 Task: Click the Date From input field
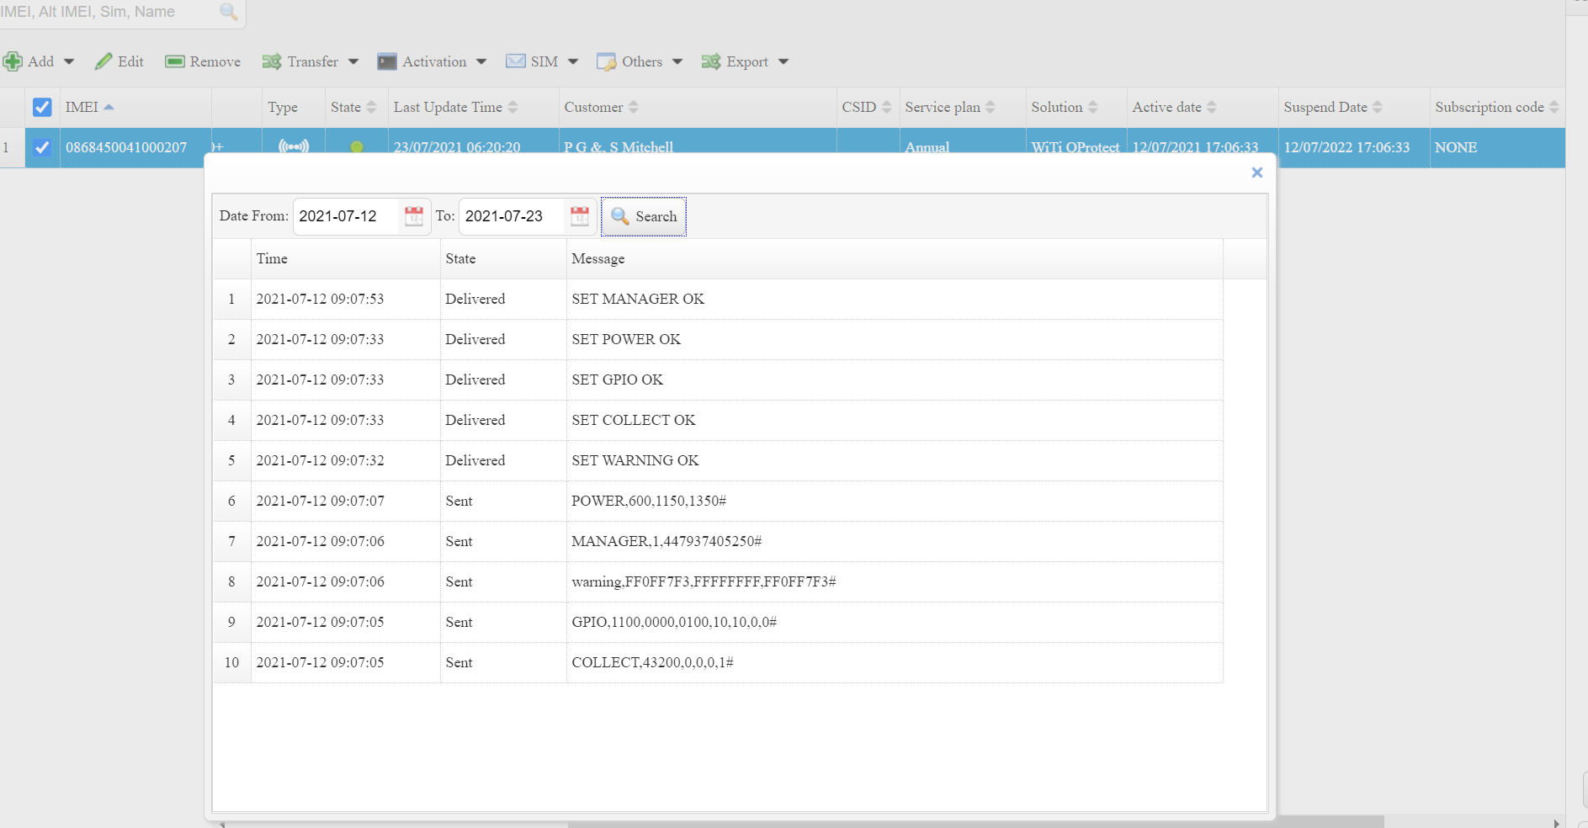coord(345,216)
